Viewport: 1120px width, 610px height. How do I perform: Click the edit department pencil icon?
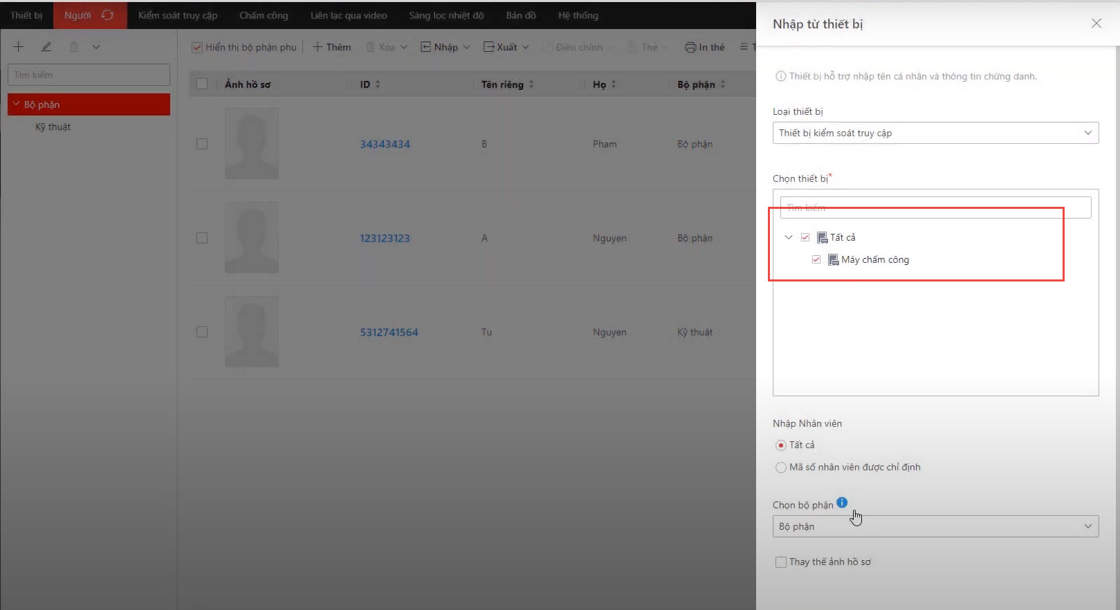click(x=46, y=47)
